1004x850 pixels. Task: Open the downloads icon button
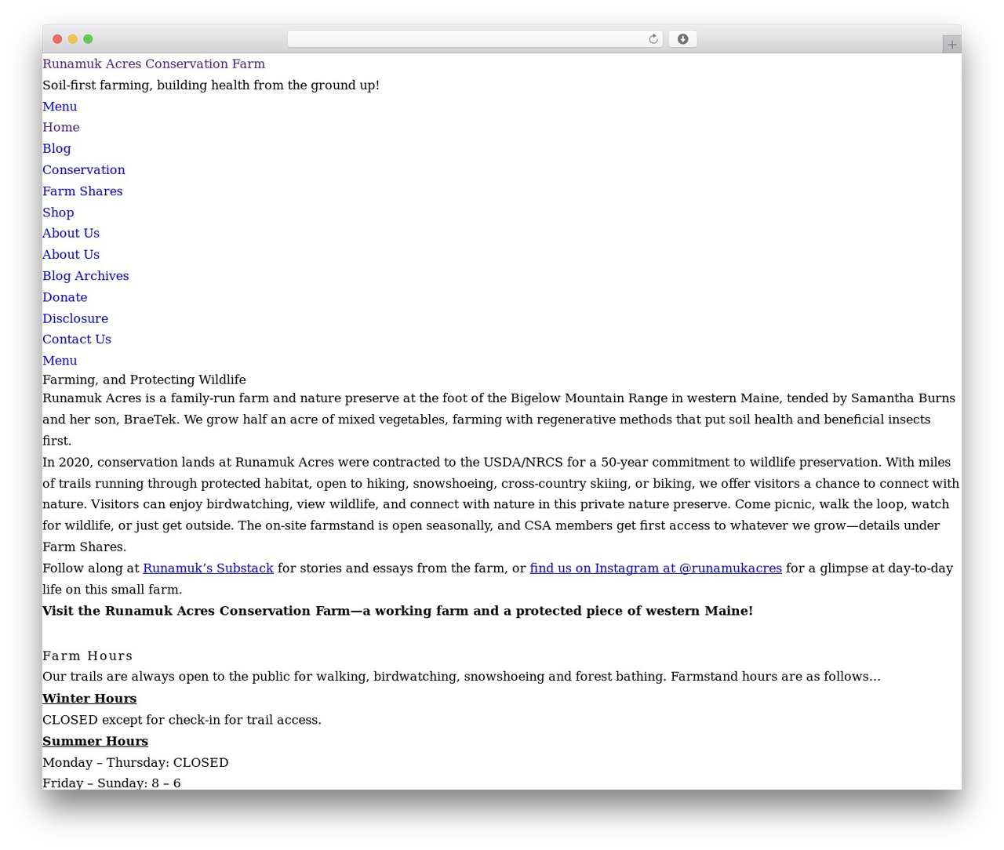(682, 39)
